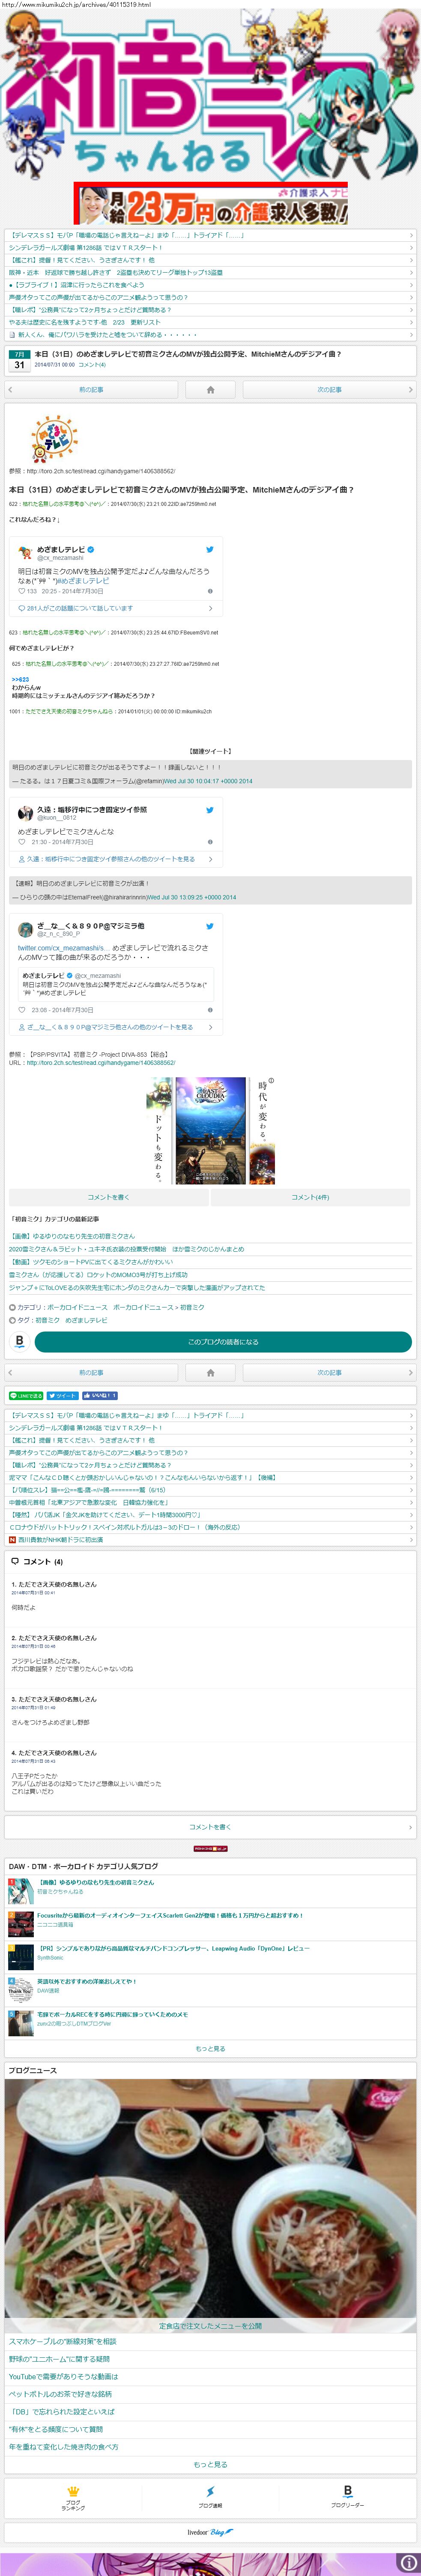Click the Twitter bird on ざ_な_く tweet

[209, 926]
